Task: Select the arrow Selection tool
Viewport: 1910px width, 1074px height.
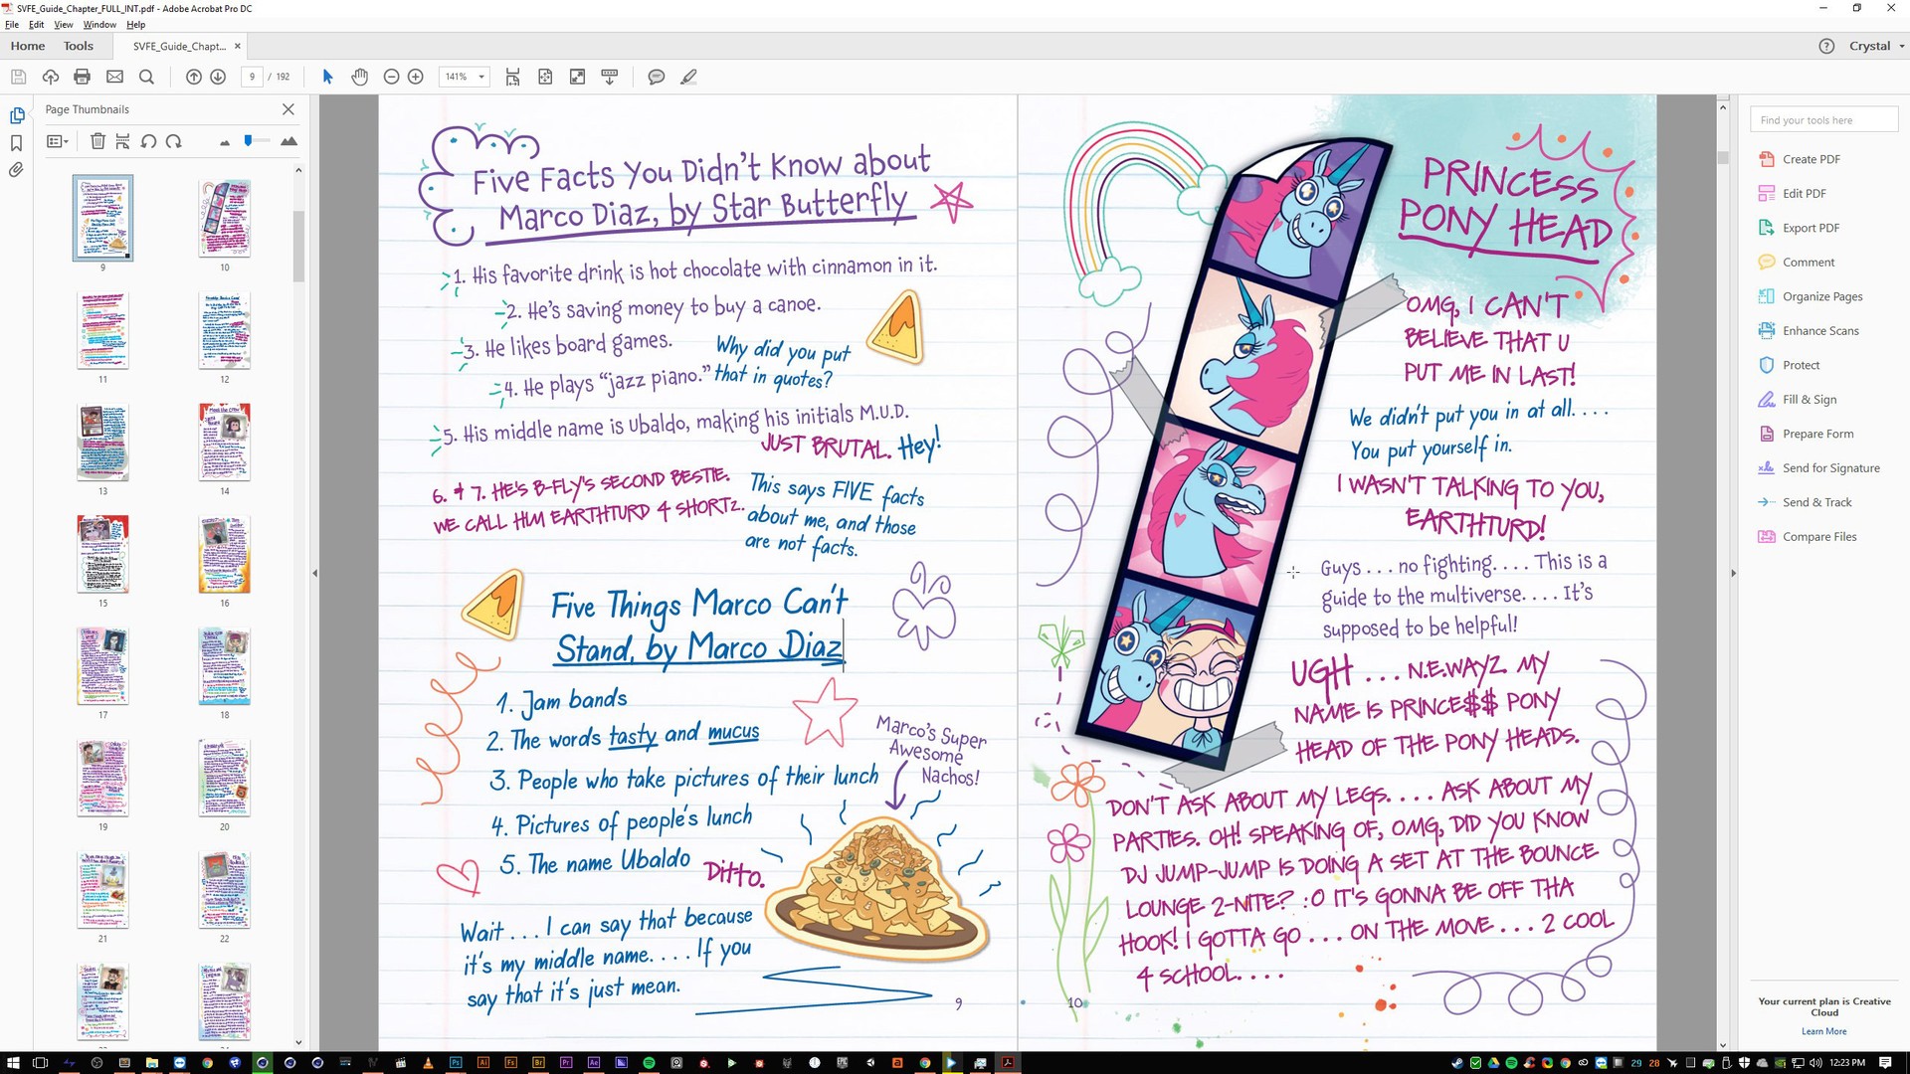Action: tap(327, 77)
